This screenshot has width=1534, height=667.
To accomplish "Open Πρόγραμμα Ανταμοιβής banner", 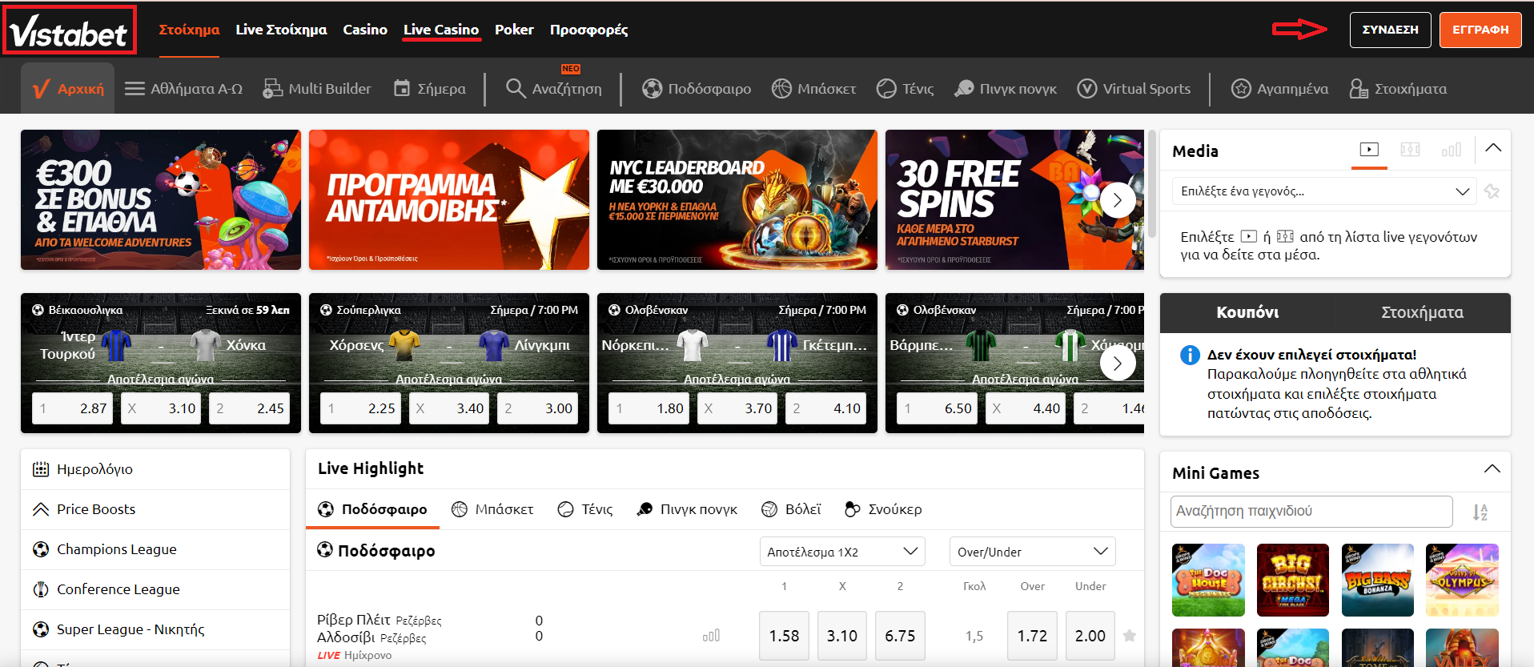I will 449,200.
